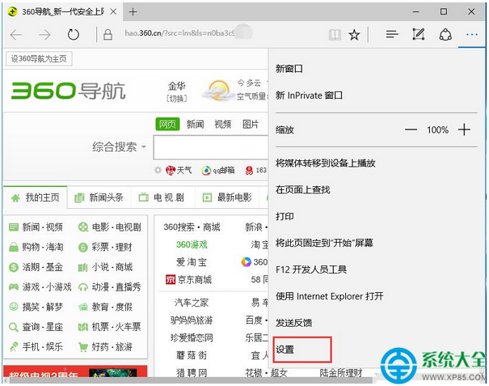
Task: Zoom out with the minus button
Action: [x=411, y=129]
